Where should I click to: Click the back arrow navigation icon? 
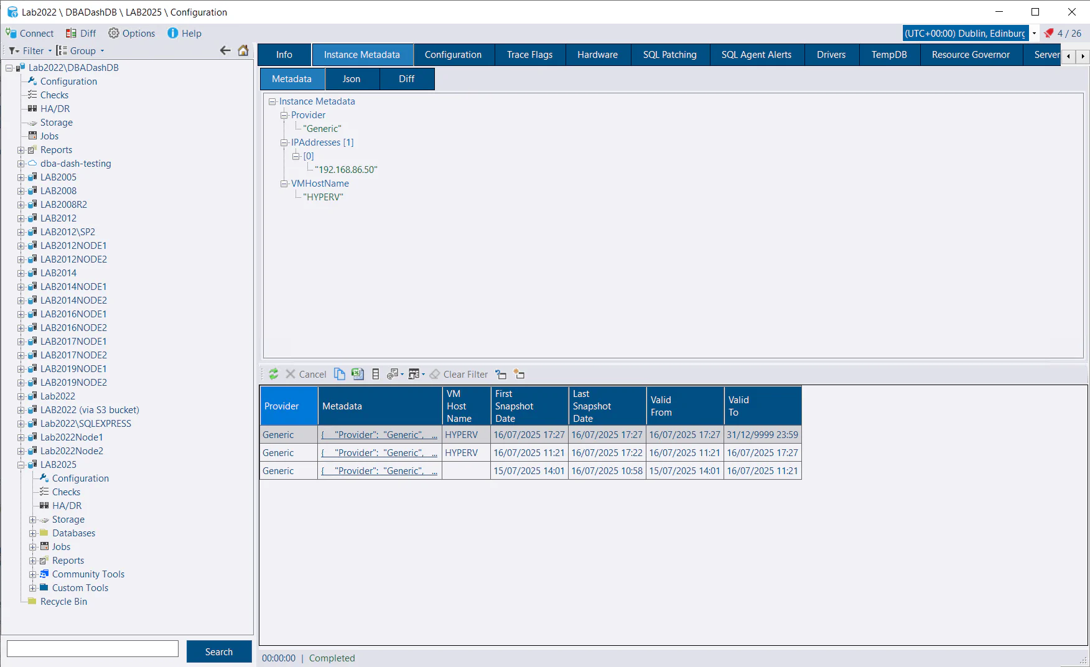[225, 50]
